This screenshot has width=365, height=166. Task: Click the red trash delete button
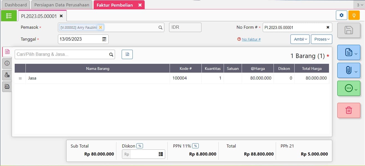coord(349,110)
